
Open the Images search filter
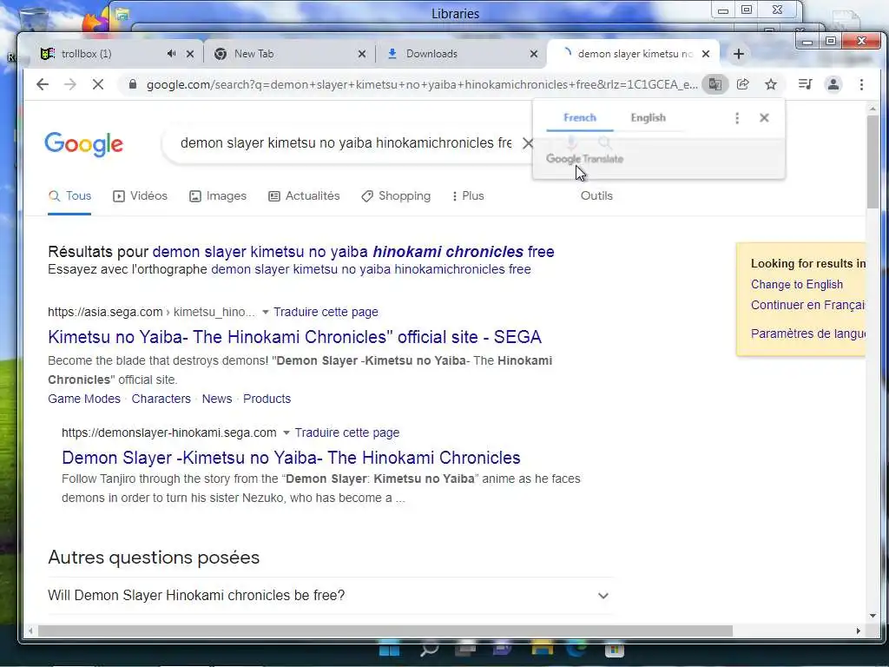click(218, 196)
